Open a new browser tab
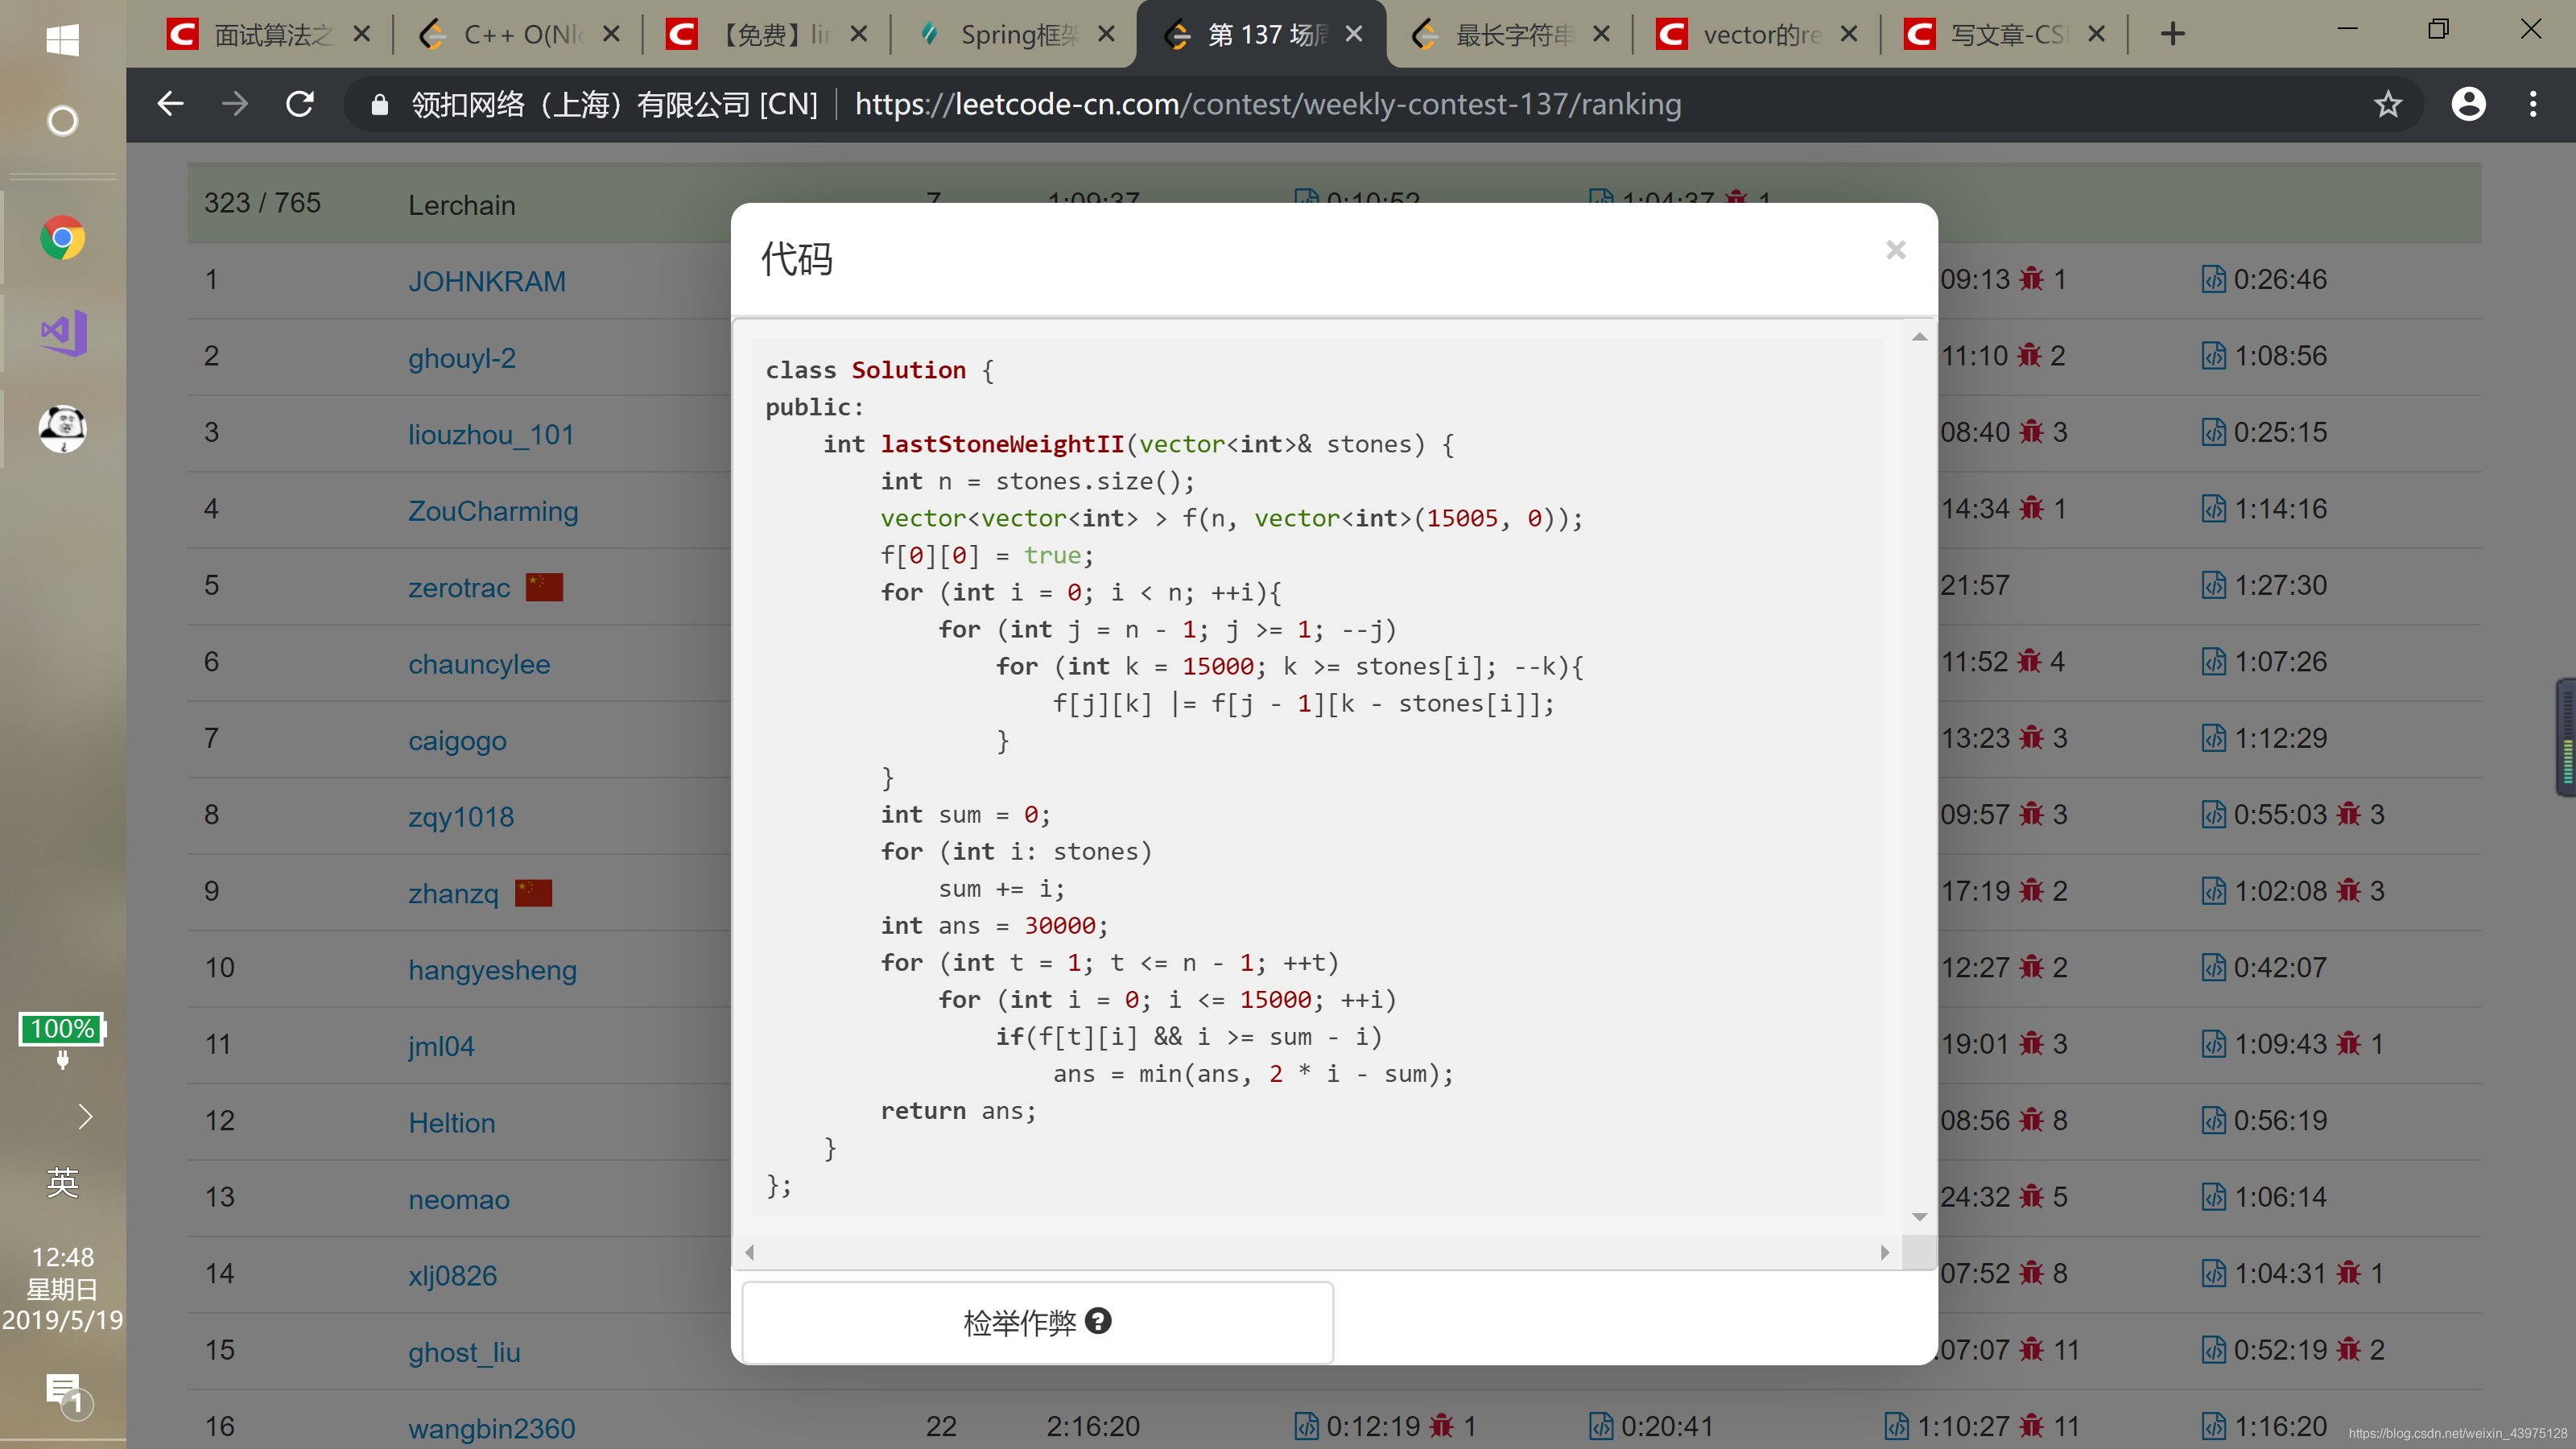 [2172, 34]
